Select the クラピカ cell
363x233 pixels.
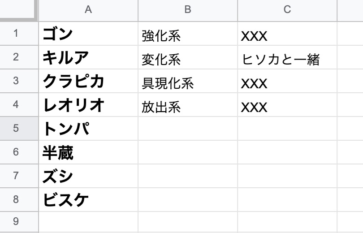click(88, 81)
